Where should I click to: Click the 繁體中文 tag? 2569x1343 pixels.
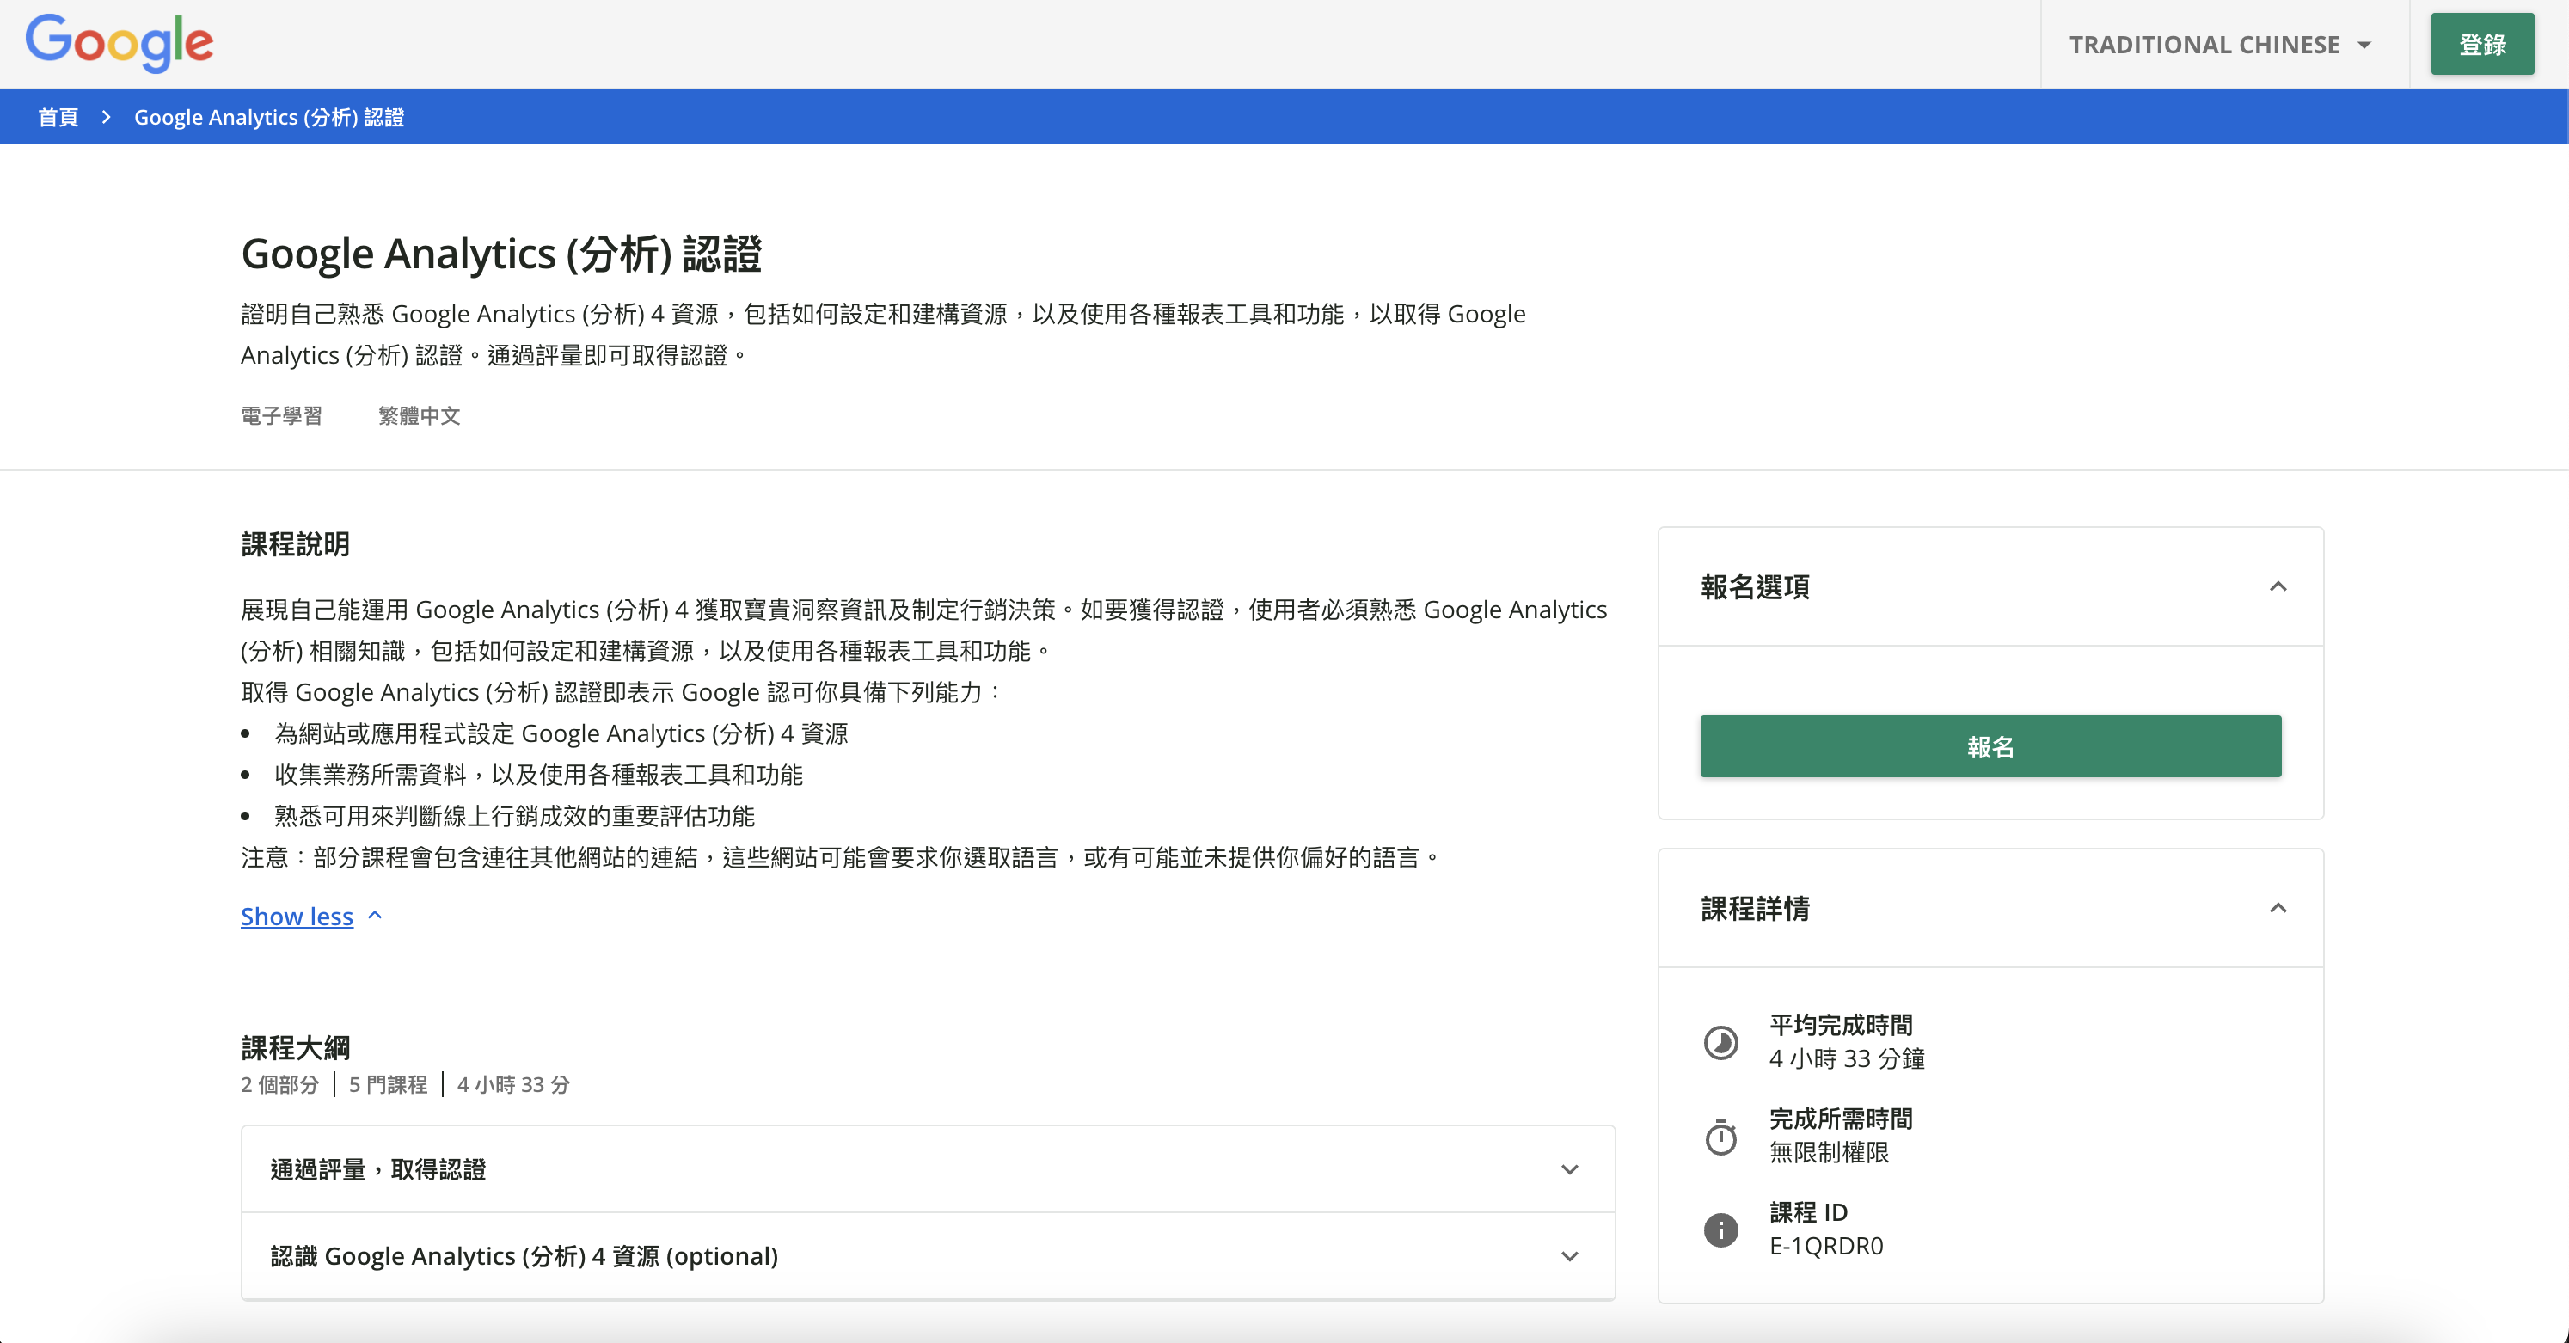[x=419, y=416]
